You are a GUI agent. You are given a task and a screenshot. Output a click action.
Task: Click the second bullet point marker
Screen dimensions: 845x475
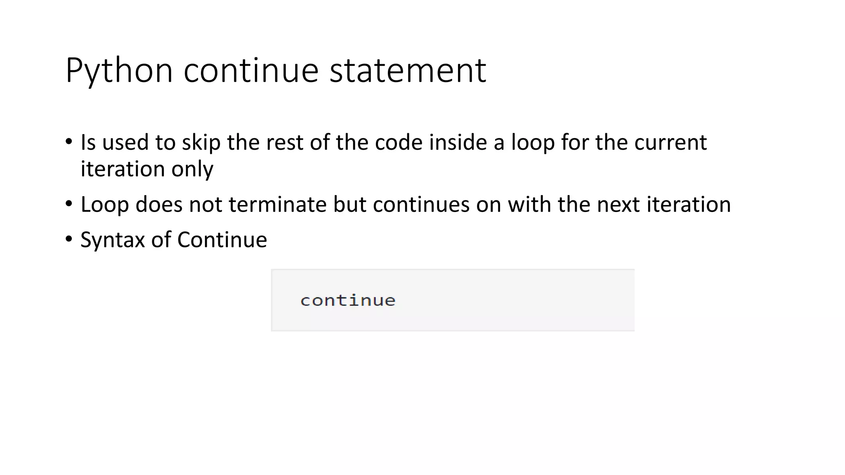pos(69,204)
